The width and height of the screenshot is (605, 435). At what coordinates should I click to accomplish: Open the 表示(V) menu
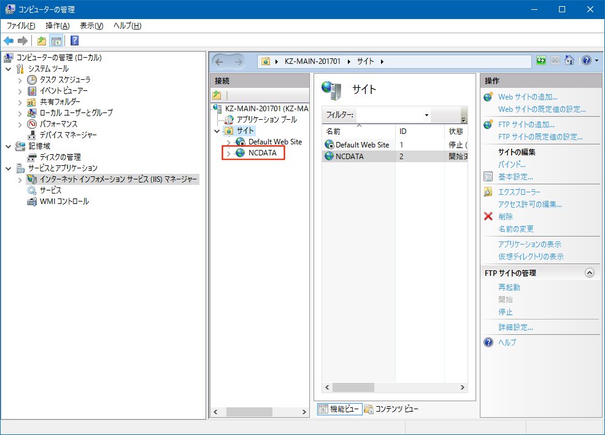pos(91,25)
